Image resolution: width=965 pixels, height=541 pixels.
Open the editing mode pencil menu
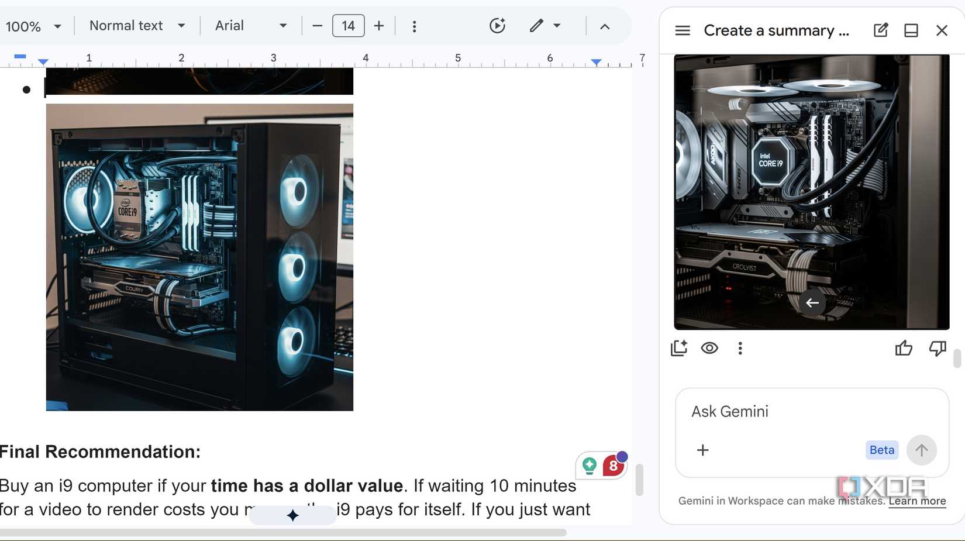pyautogui.click(x=544, y=26)
